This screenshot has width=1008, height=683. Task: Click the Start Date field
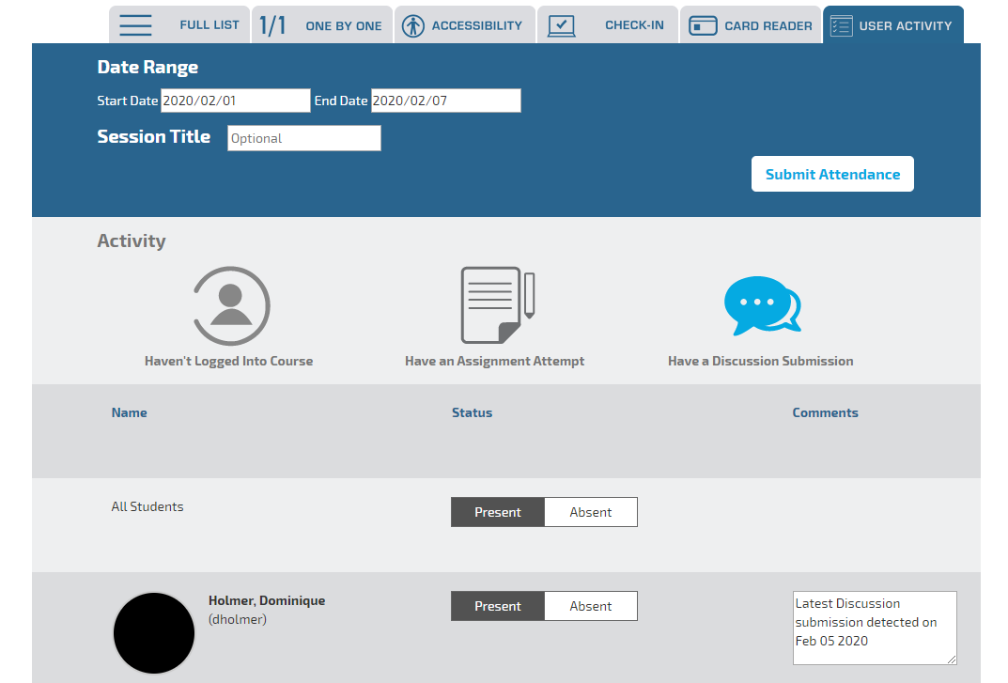pos(235,101)
